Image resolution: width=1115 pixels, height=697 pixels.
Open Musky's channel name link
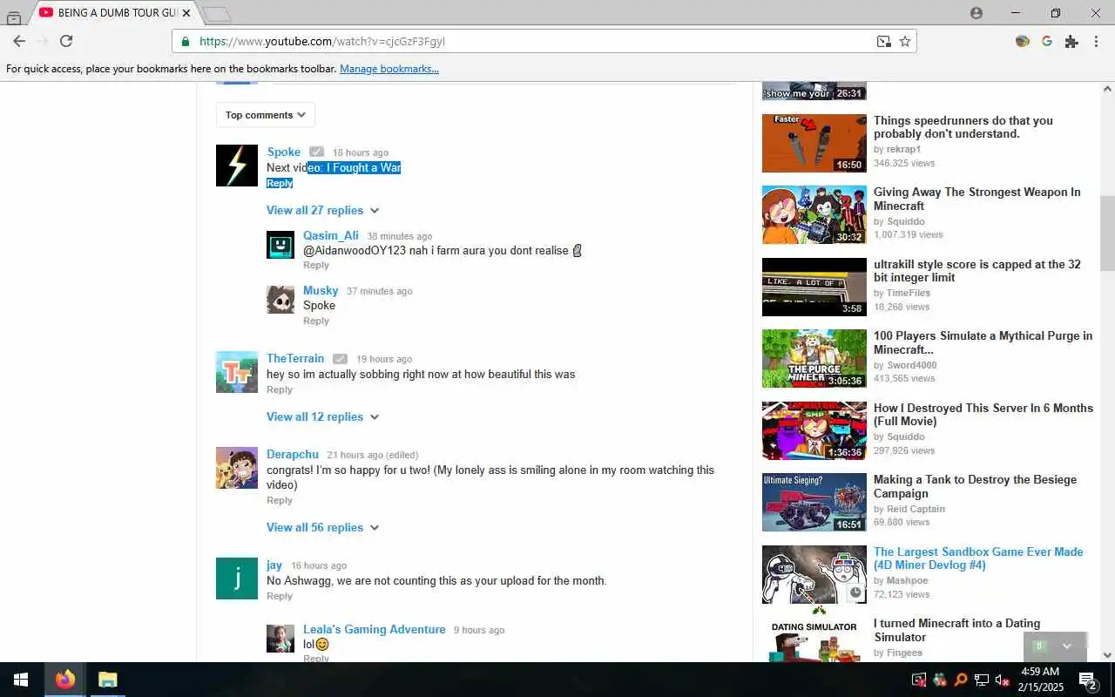[x=321, y=290]
